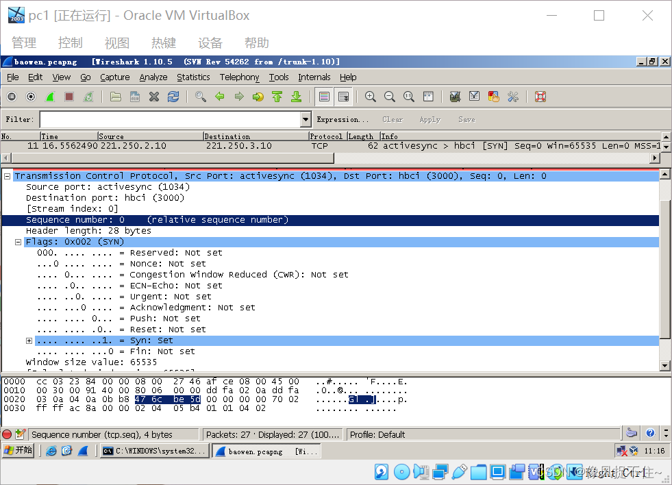Open capture options via the toolbar icon
Viewport: 672px width, 485px height.
[x=31, y=97]
